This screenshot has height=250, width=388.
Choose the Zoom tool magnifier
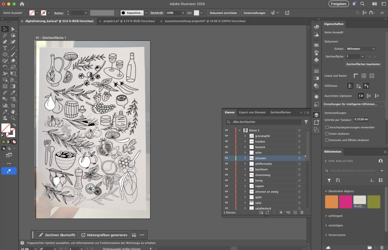point(13,118)
